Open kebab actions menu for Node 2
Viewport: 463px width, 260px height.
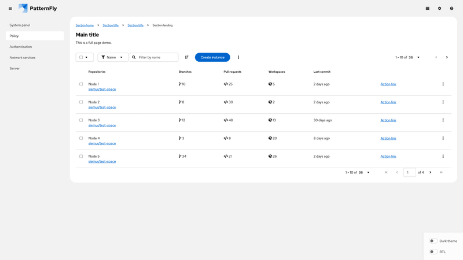443,102
